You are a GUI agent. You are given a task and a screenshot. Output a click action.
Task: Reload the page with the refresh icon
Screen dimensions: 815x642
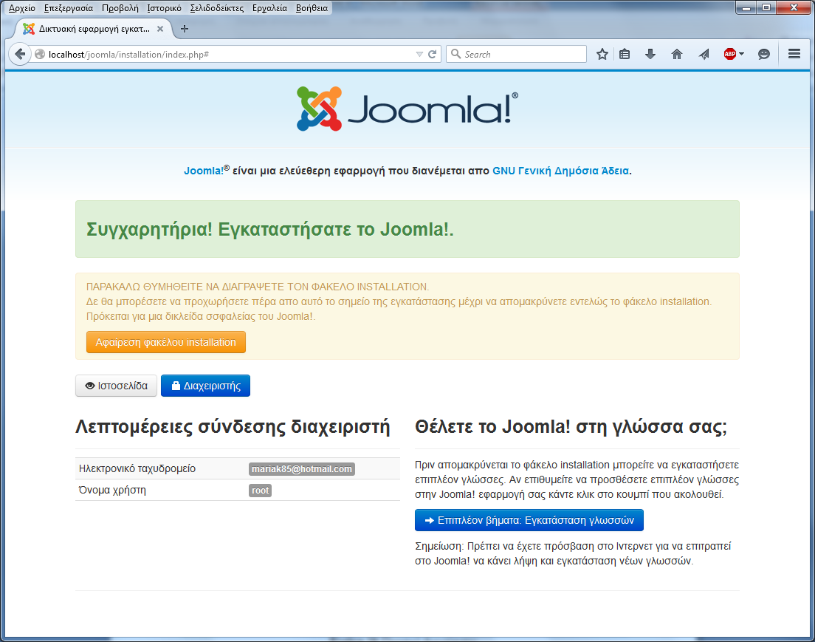[x=432, y=54]
